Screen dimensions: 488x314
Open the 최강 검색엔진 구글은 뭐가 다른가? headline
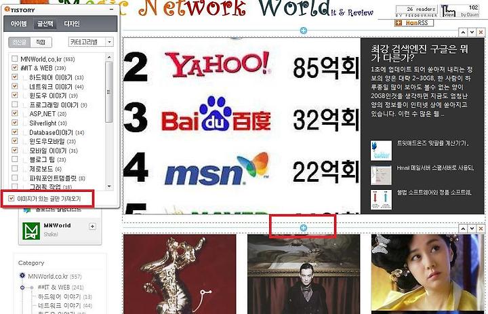[x=420, y=53]
